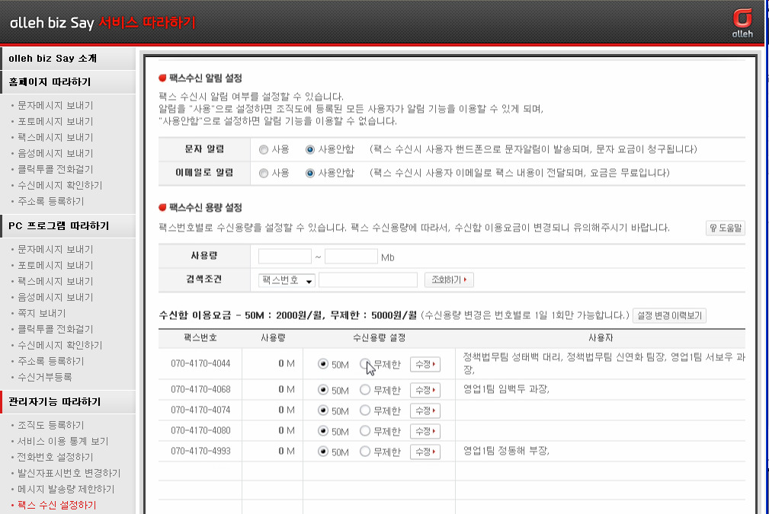Open 수신거부등록 link

point(45,377)
